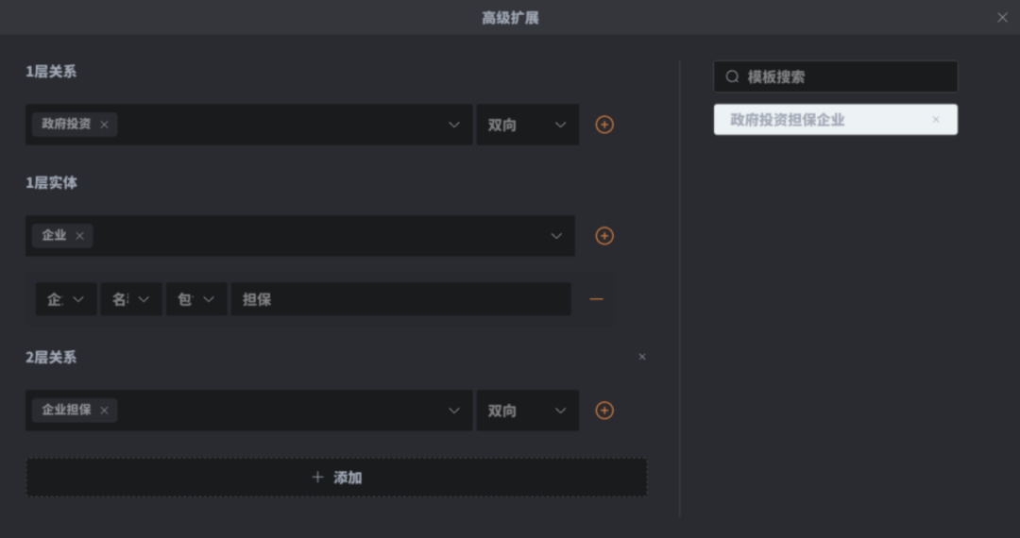Expand the 1层实体 entity type dropdown

coord(555,236)
